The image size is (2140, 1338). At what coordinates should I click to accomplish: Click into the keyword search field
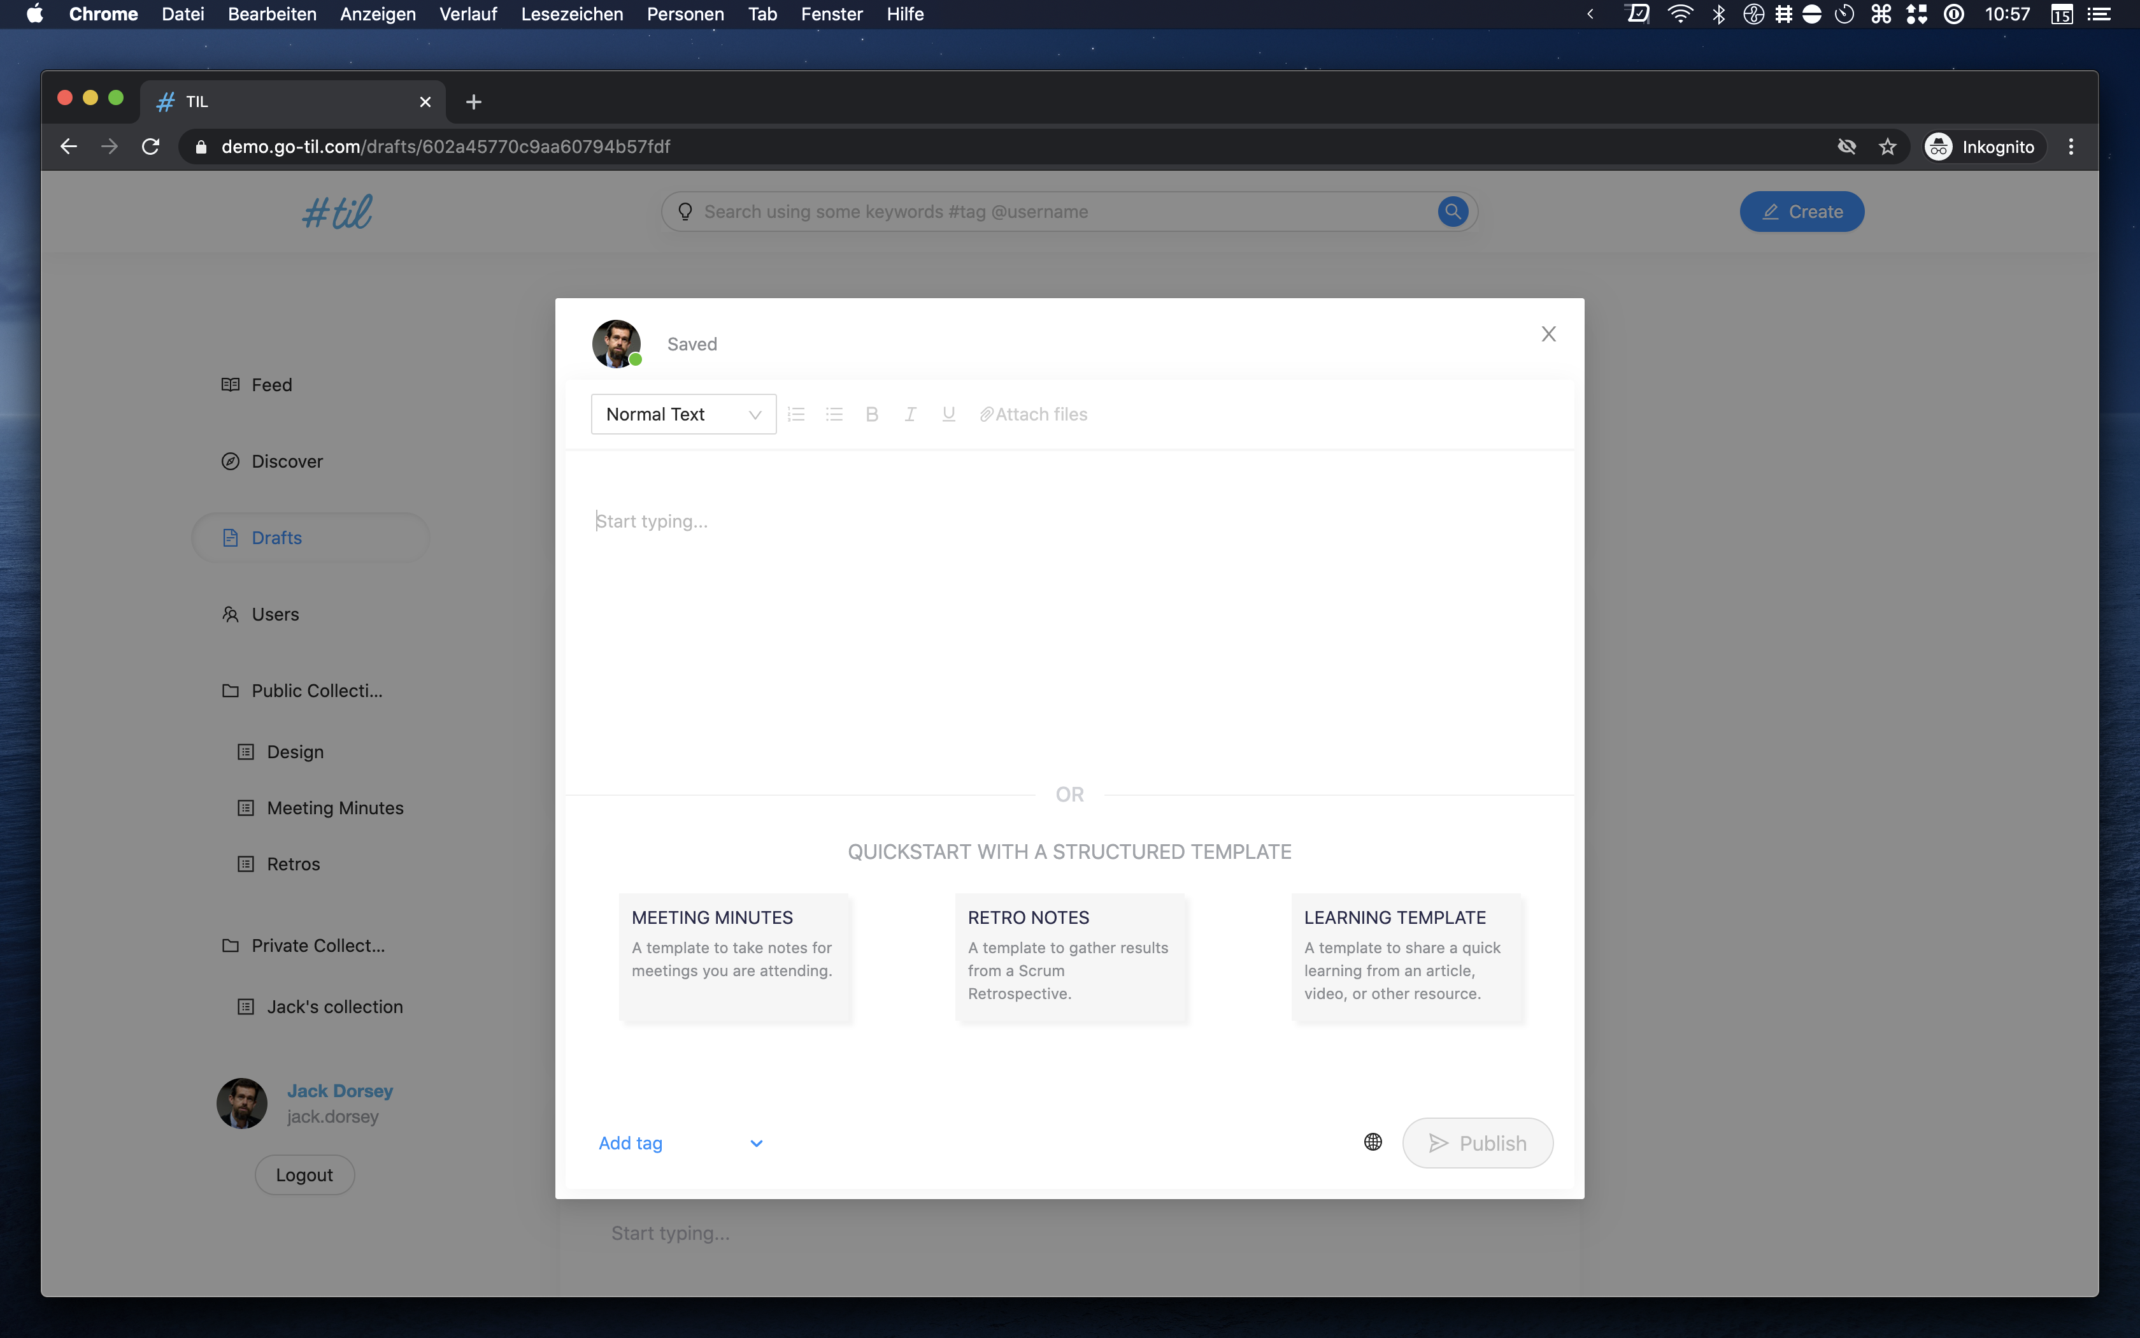(1061, 212)
